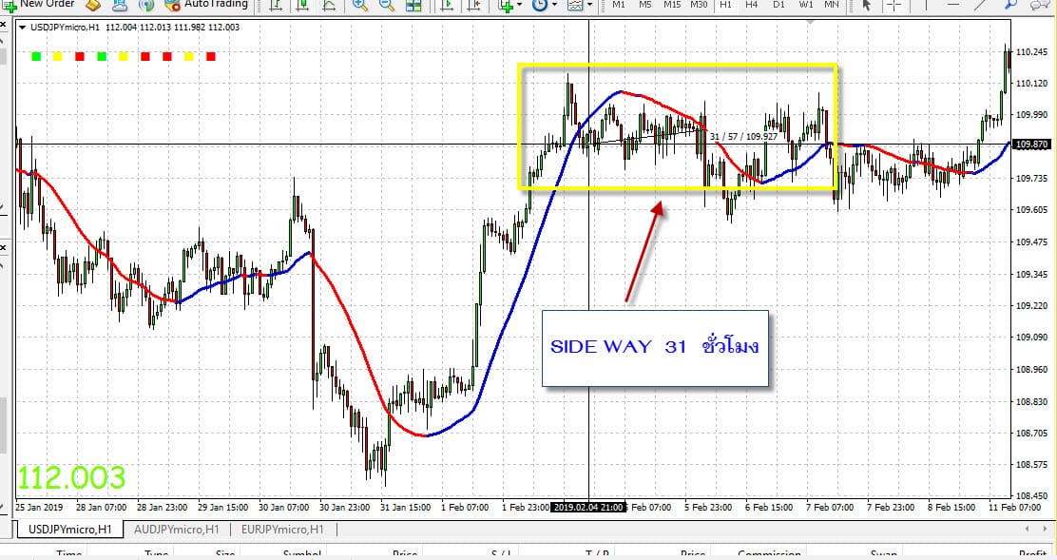Select the SIDE WAY 31 text label
Image resolution: width=1057 pixels, height=560 pixels.
pos(655,347)
